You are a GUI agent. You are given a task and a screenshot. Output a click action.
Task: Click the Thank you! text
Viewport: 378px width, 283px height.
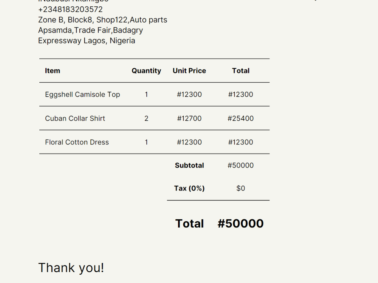(71, 268)
